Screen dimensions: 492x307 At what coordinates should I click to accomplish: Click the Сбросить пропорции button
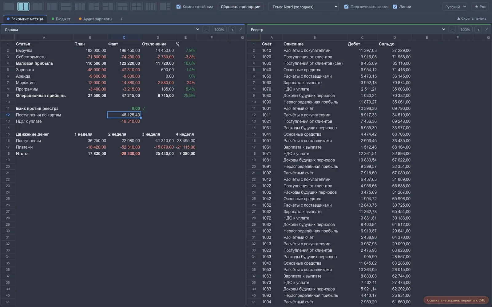click(240, 6)
